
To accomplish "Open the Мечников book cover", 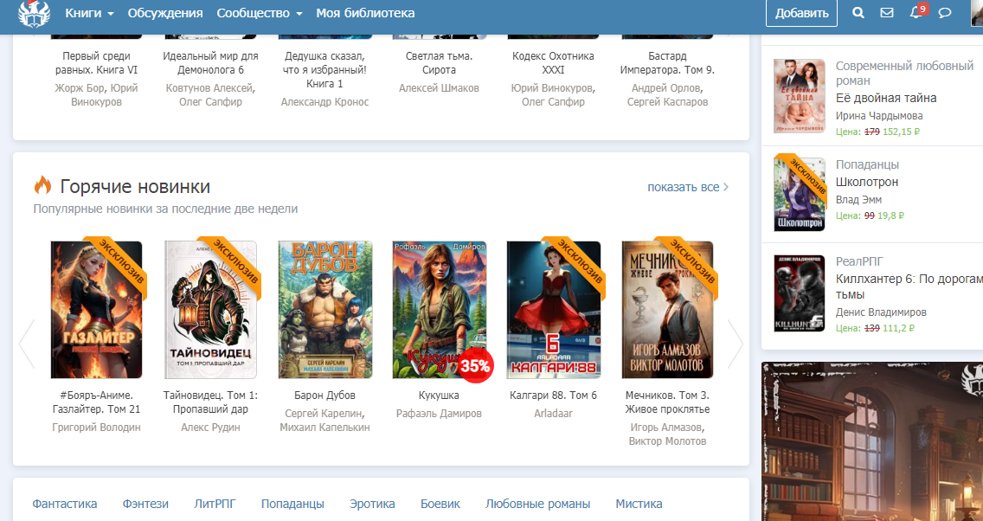I will click(x=668, y=310).
